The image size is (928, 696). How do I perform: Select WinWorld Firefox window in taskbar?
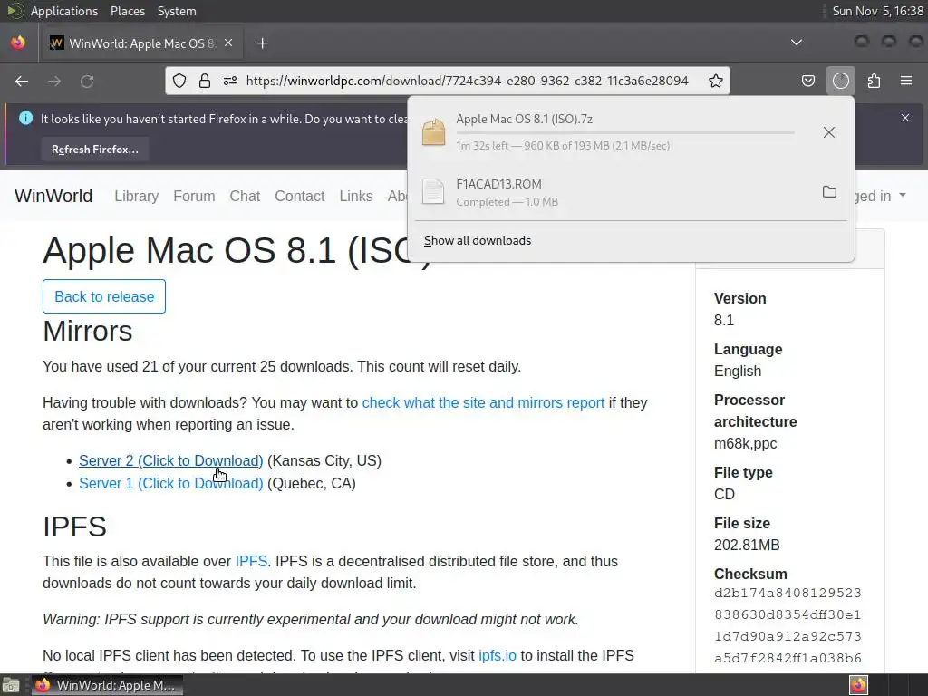pos(107,685)
